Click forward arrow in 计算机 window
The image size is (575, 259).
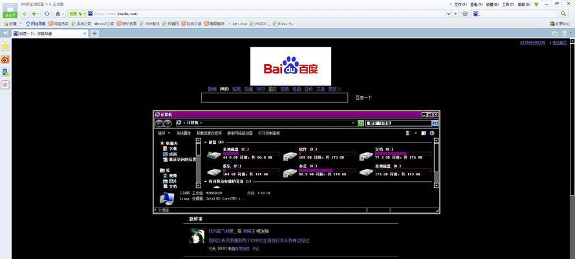point(168,123)
